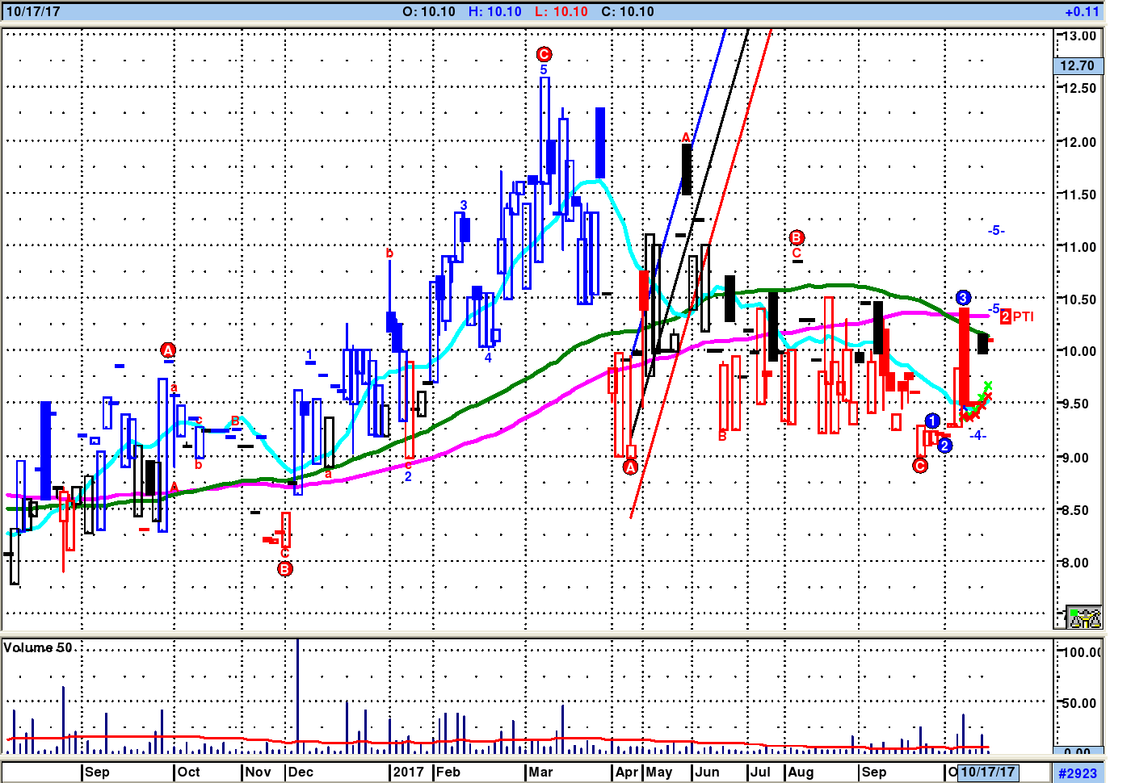Click the red circled B above August bars
The image size is (1131, 783).
797,237
